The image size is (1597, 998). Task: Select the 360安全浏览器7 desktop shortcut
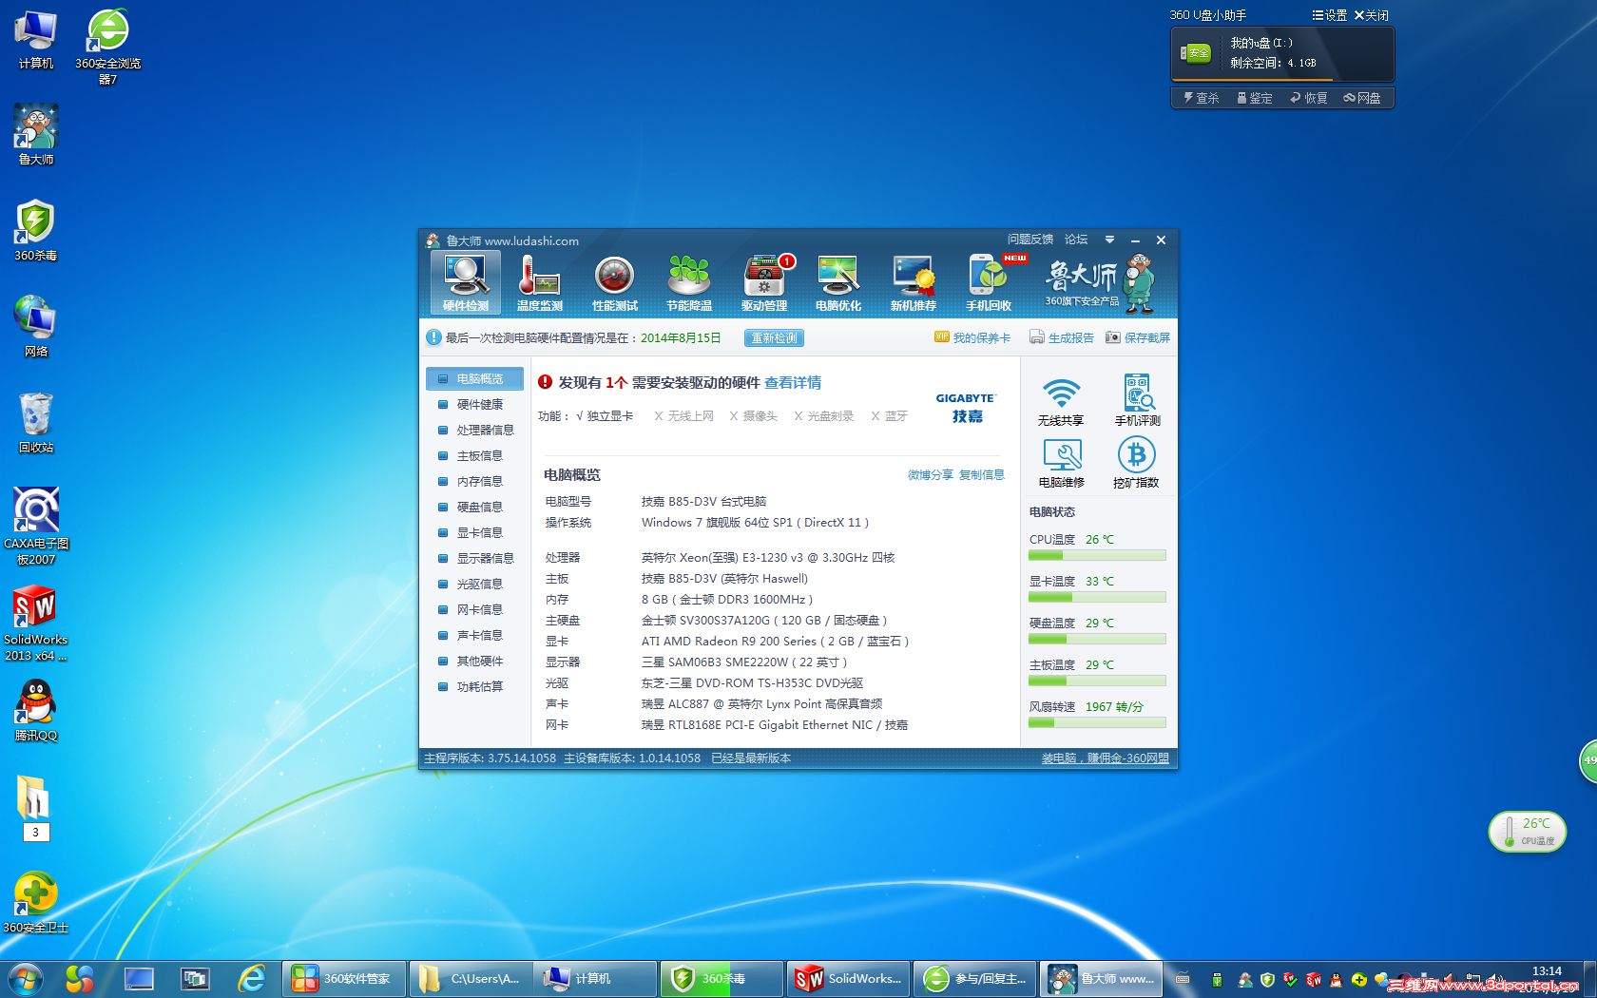(108, 47)
